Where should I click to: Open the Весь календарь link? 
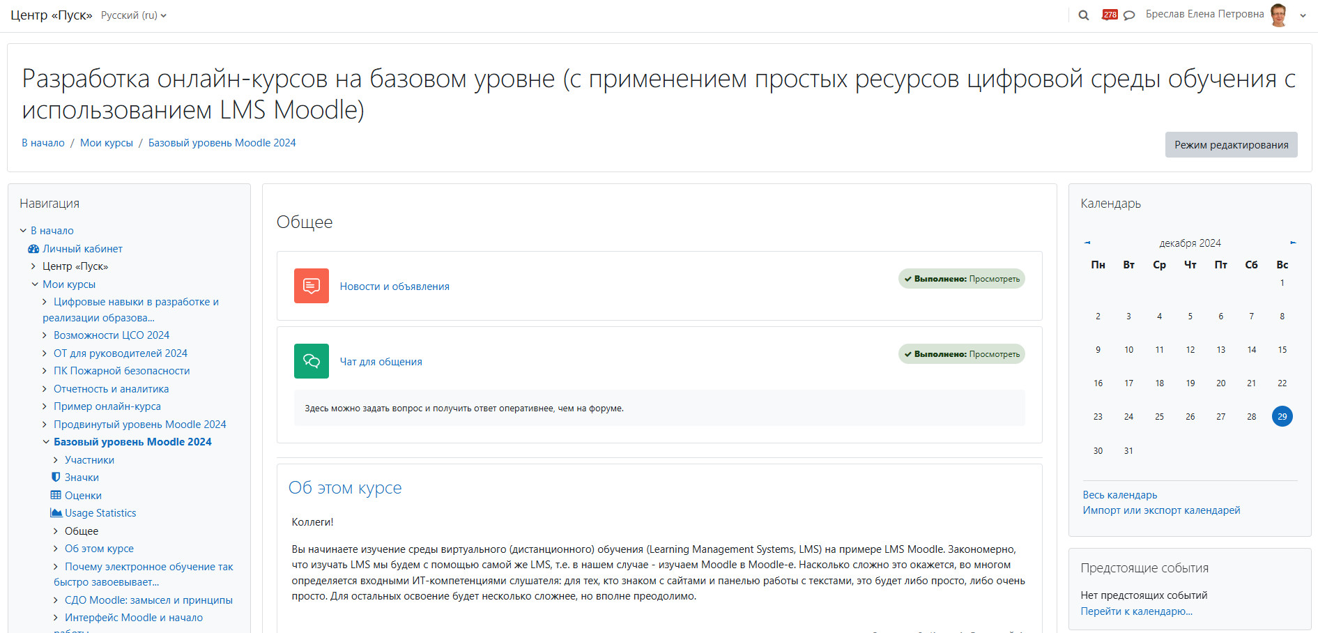pyautogui.click(x=1120, y=495)
